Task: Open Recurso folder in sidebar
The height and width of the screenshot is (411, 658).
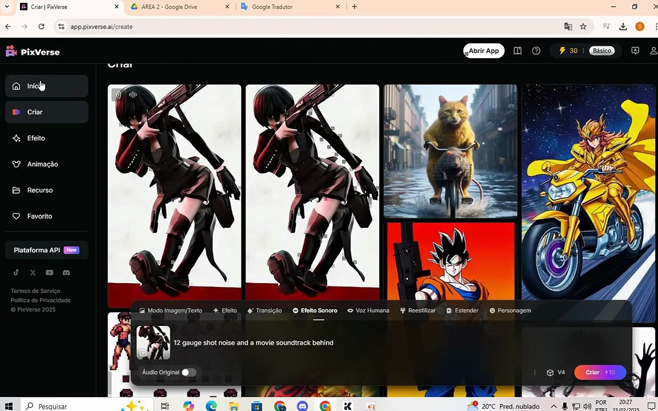Action: coord(47,190)
